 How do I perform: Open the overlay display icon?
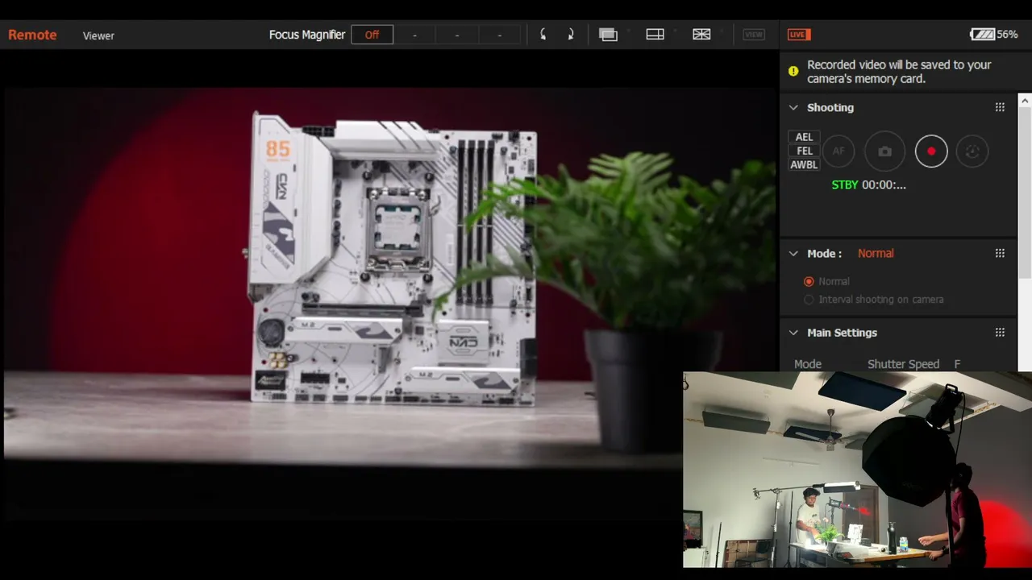coord(608,35)
